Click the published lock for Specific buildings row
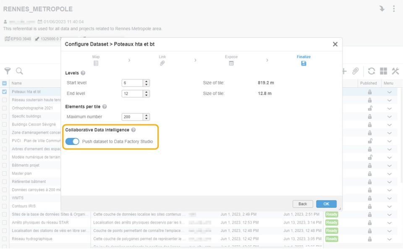The width and height of the screenshot is (403, 252). [x=369, y=116]
